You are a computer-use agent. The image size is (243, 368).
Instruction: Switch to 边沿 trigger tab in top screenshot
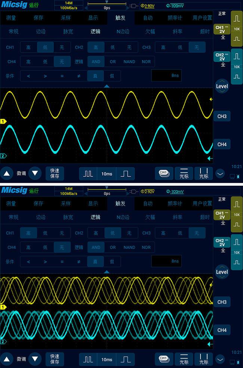pos(41,32)
